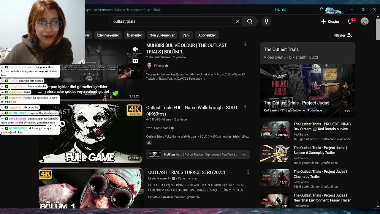The width and height of the screenshot is (380, 214).
Task: Select the Son yüklenenler filter chip
Action: (162, 35)
